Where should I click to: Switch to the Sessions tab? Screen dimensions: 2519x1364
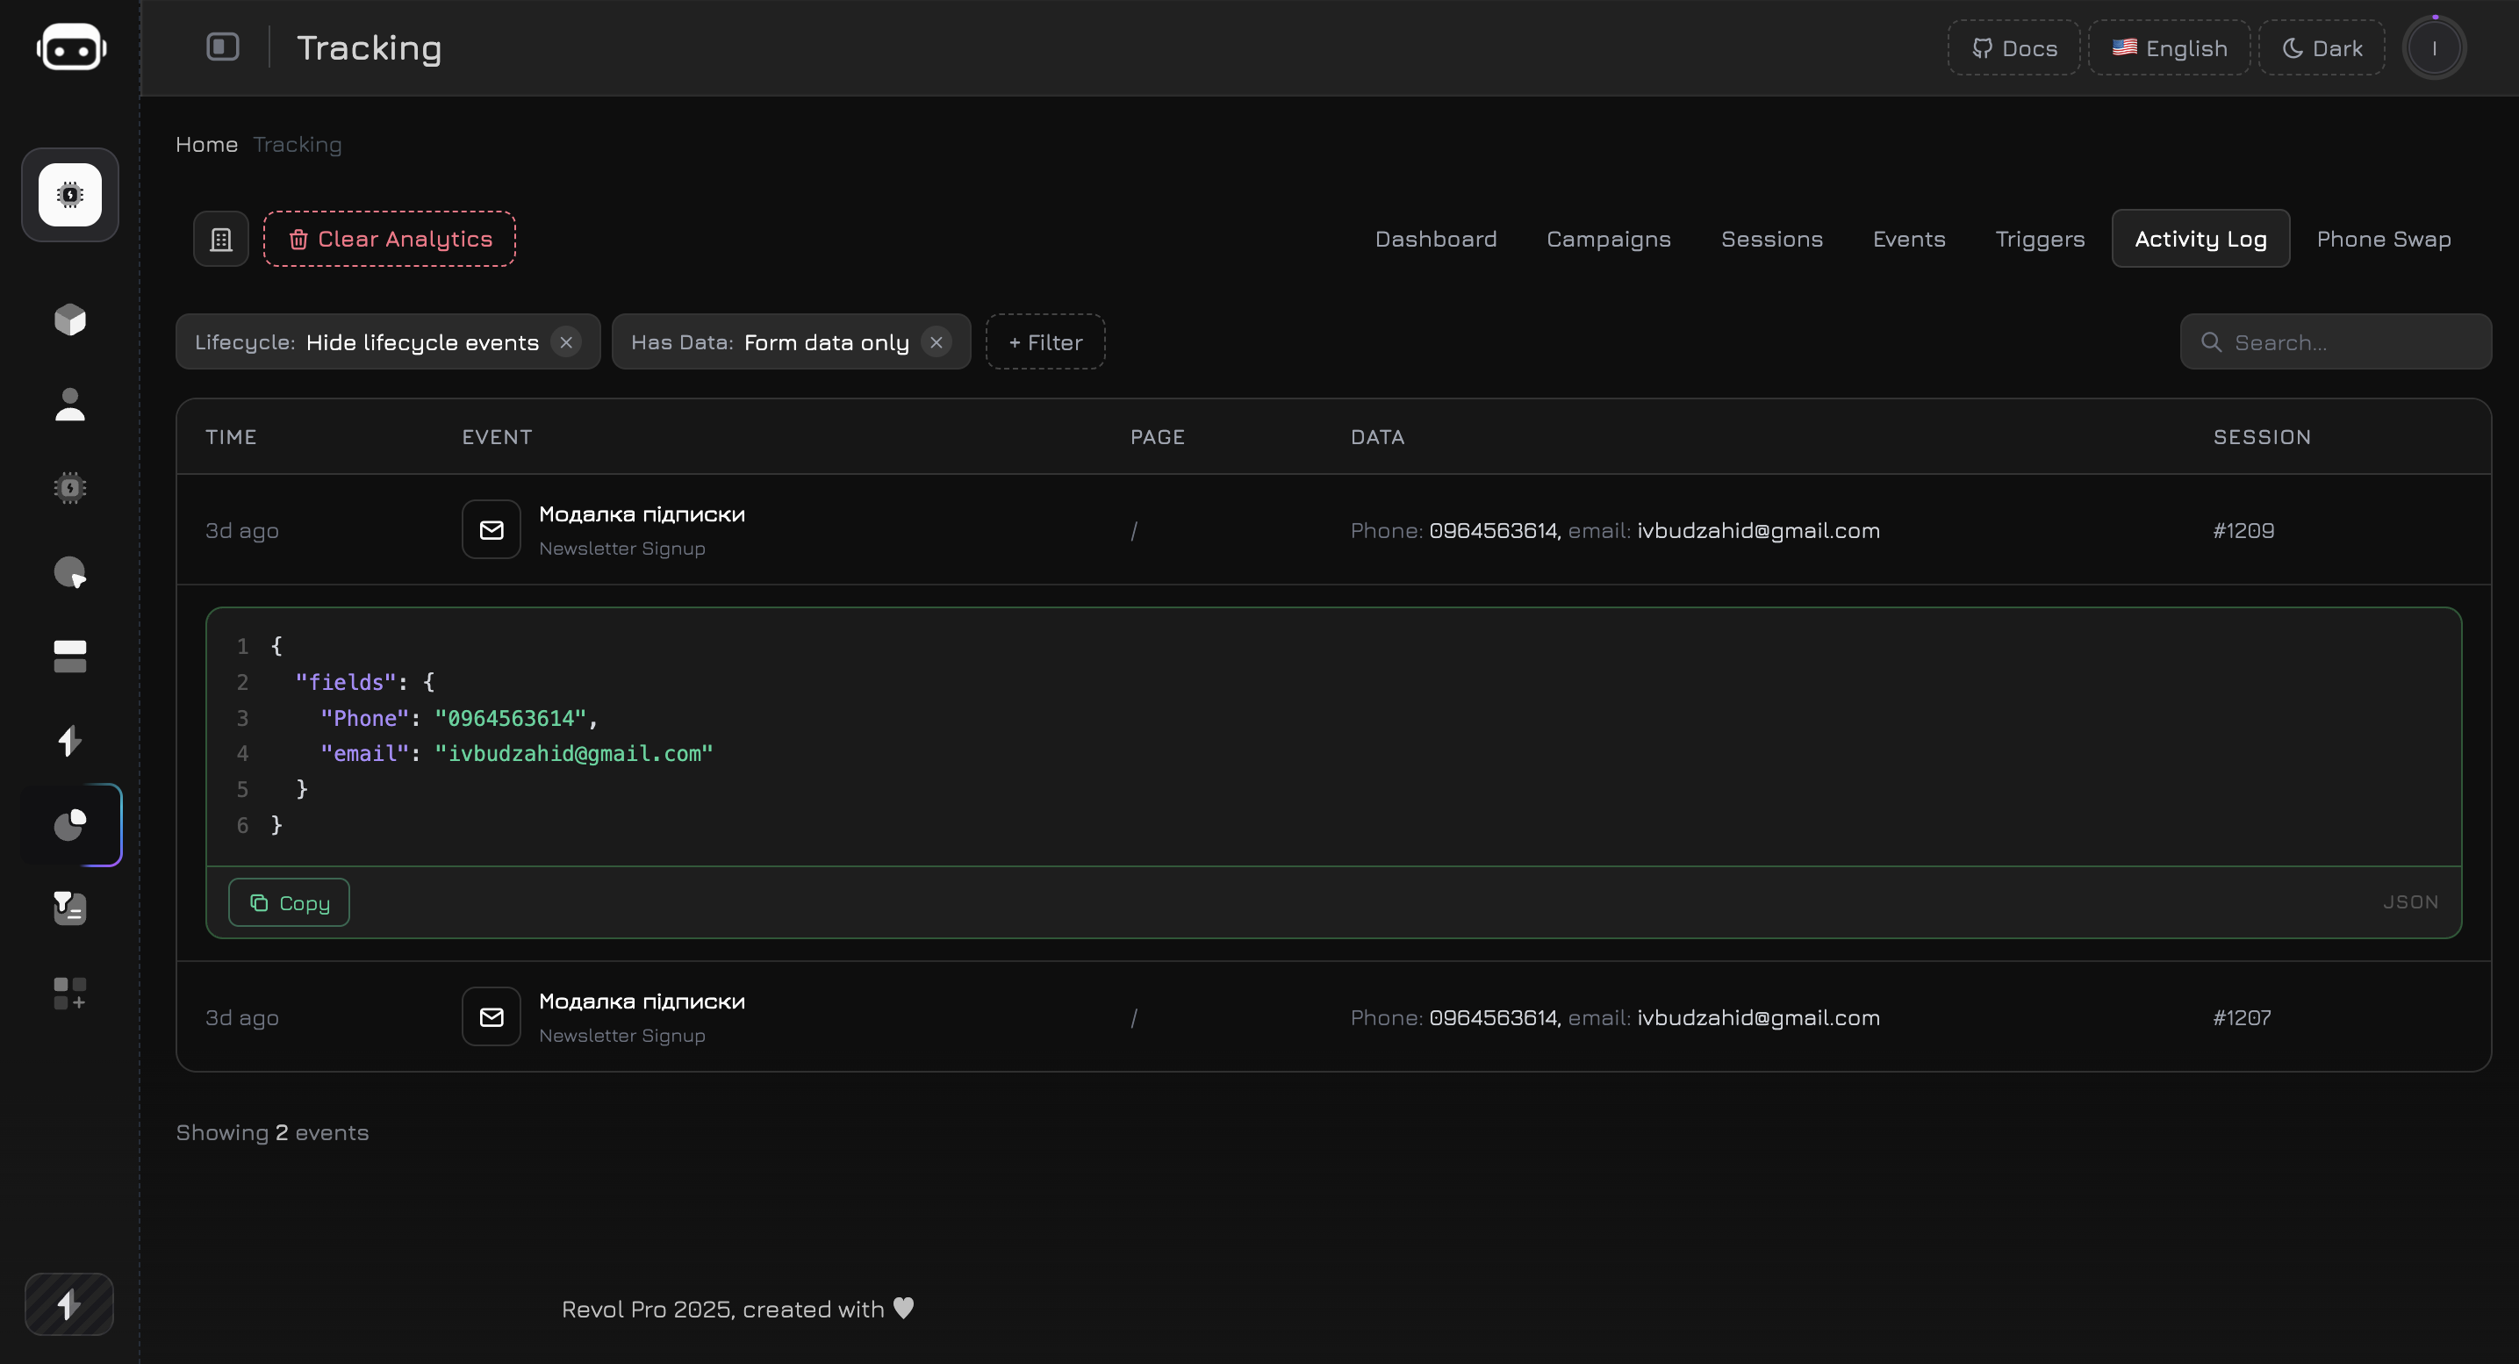[x=1771, y=240]
